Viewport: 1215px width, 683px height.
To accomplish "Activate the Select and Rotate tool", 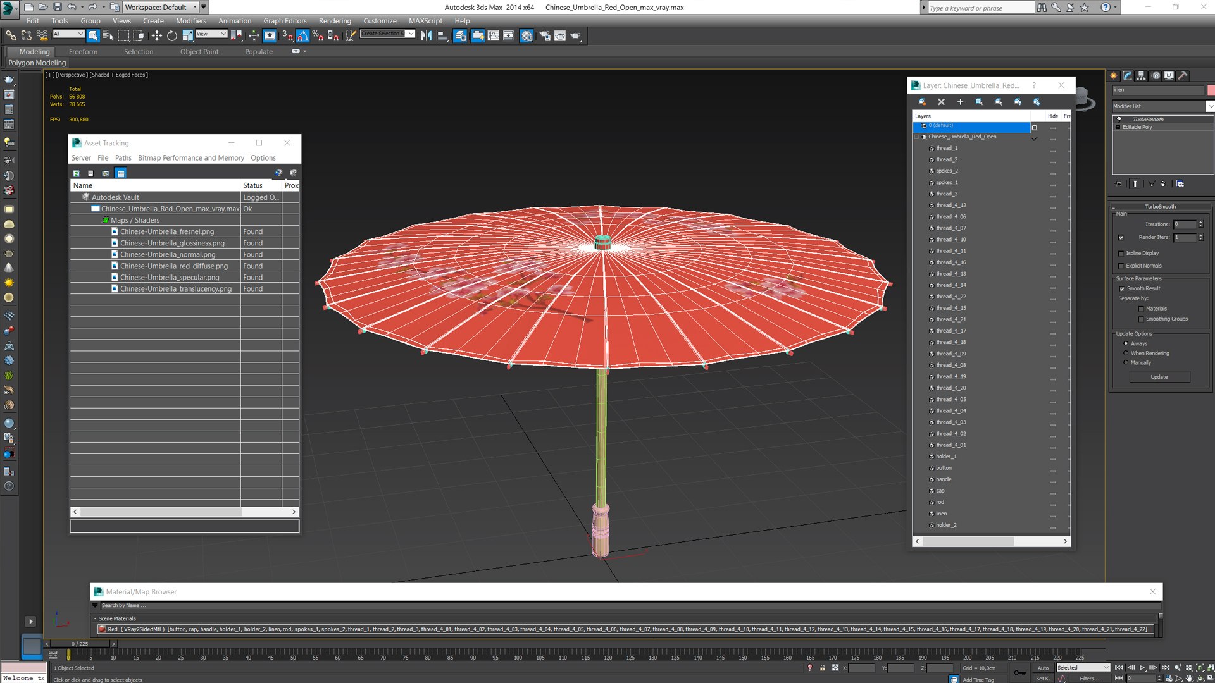I will pos(172,36).
